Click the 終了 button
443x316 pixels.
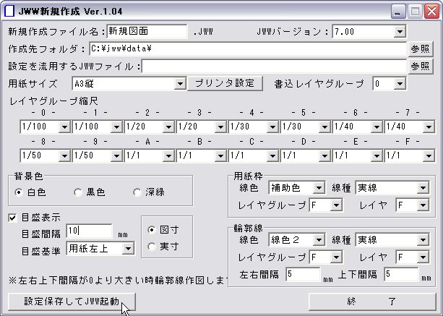click(372, 302)
